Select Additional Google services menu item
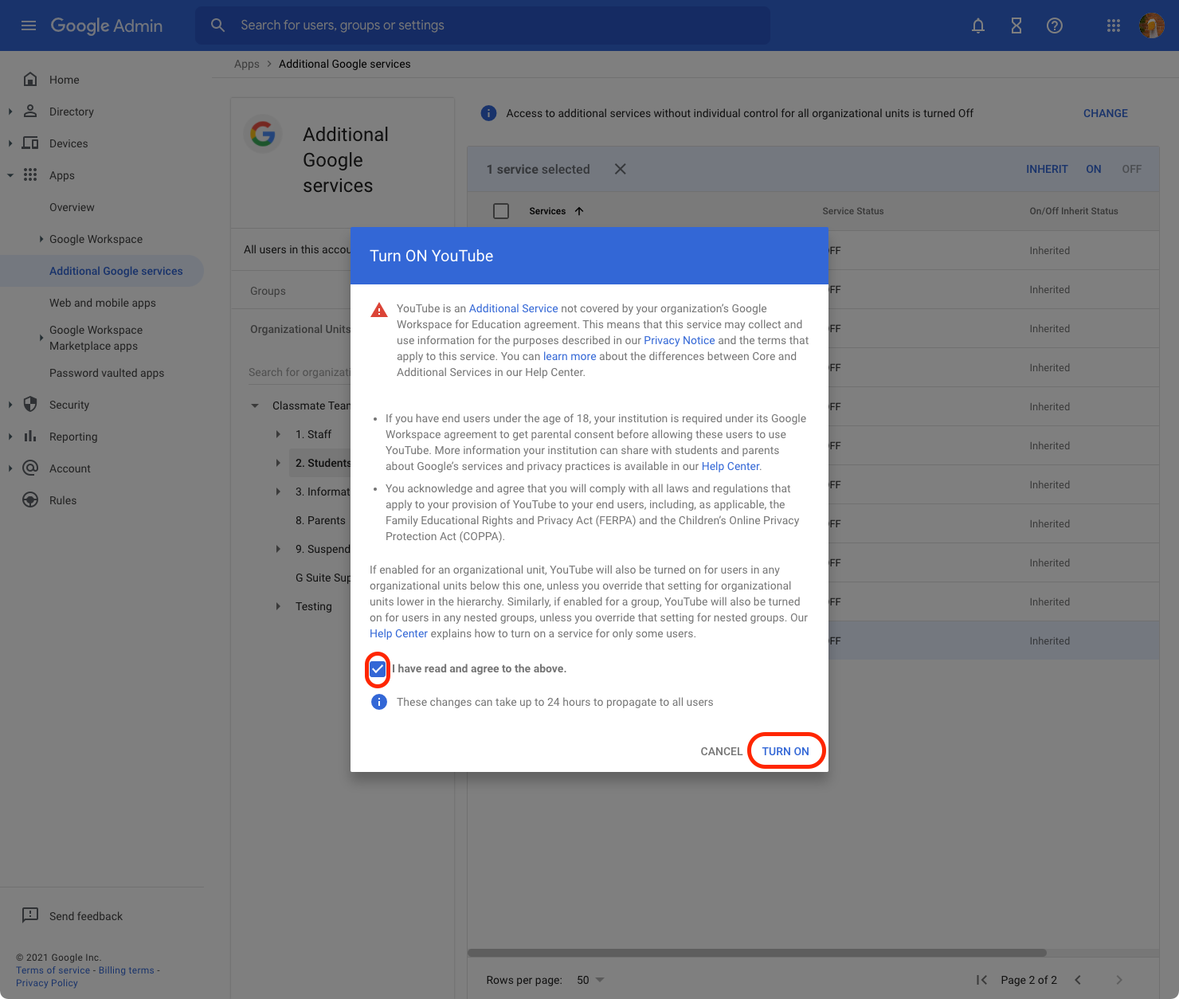Image resolution: width=1179 pixels, height=999 pixels. pyautogui.click(x=116, y=271)
